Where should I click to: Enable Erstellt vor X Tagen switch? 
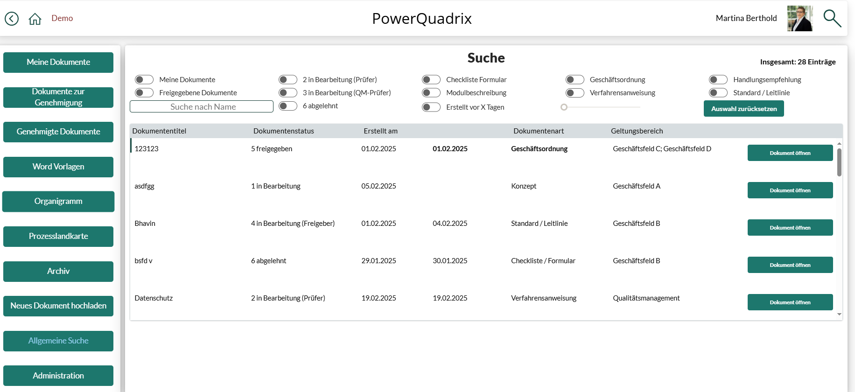tap(431, 107)
